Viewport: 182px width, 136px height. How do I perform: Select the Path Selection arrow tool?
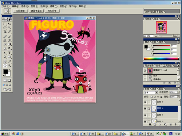point(5,53)
